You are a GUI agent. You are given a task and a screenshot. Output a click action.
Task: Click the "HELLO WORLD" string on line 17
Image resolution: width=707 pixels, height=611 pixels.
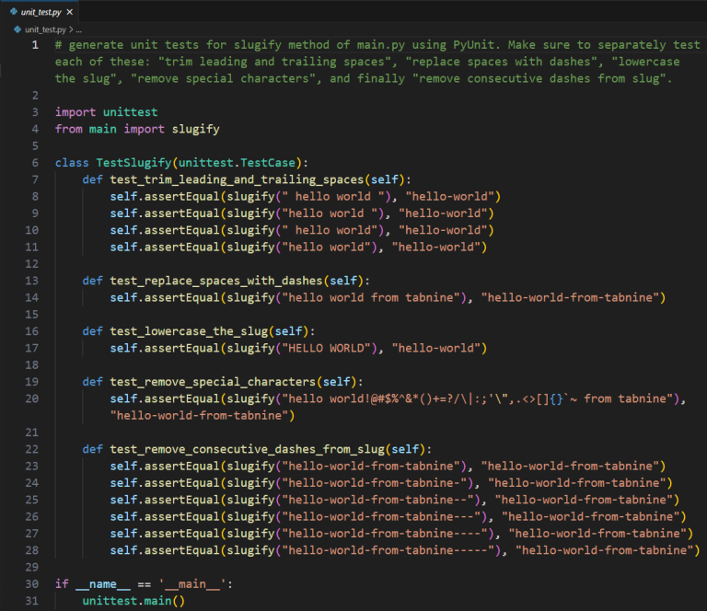pos(334,348)
